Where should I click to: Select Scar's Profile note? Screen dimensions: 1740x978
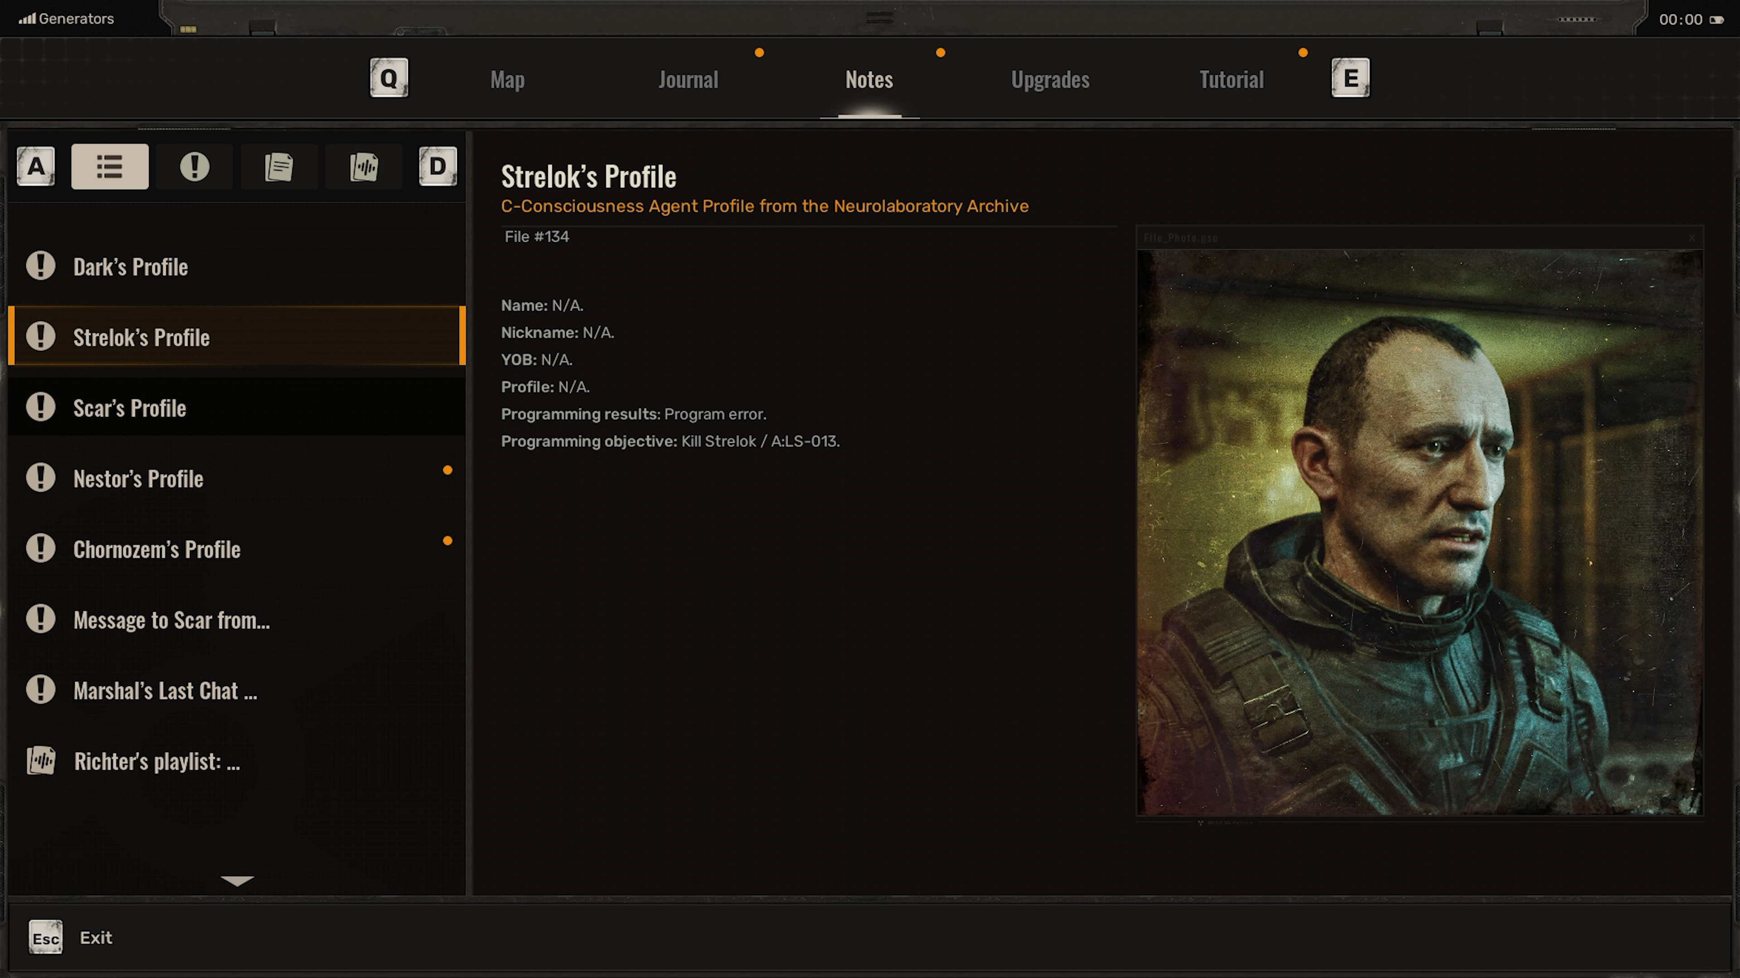tap(130, 408)
